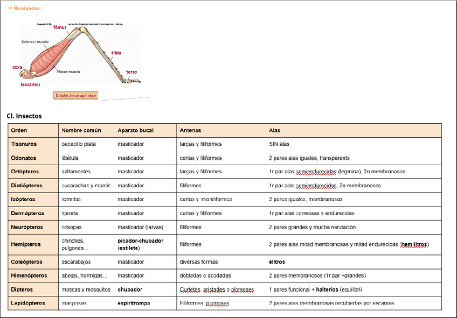Image resolution: width=457 pixels, height=318 pixels.
Task: Click the 'libélula' common name
Action: coord(70,158)
